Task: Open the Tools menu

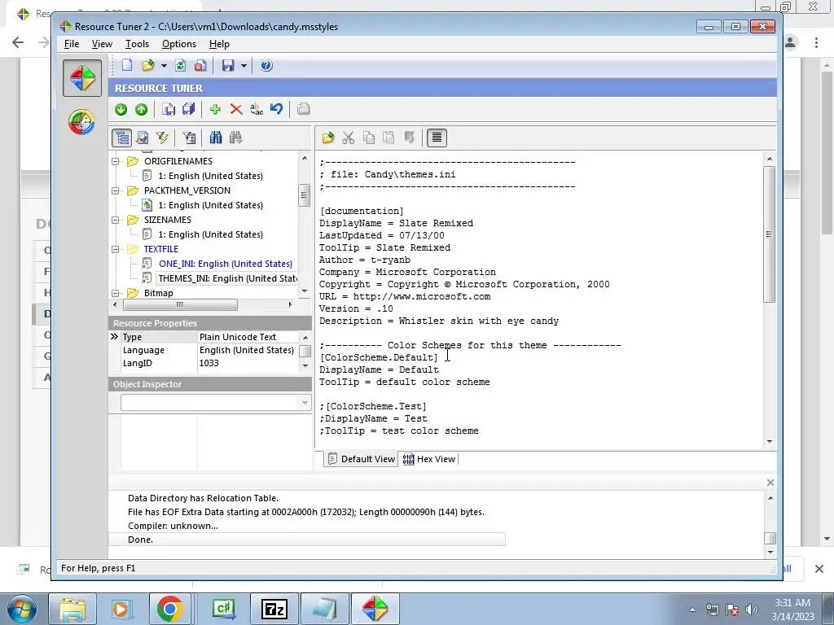Action: click(137, 44)
